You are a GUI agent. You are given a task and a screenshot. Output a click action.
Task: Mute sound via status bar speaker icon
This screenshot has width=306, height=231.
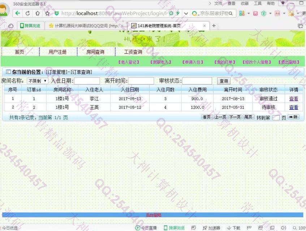coord(283,228)
